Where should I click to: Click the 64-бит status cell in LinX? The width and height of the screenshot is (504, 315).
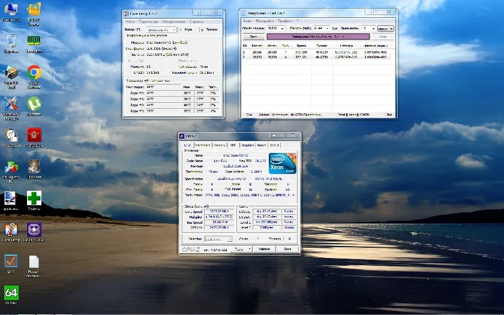(263, 115)
